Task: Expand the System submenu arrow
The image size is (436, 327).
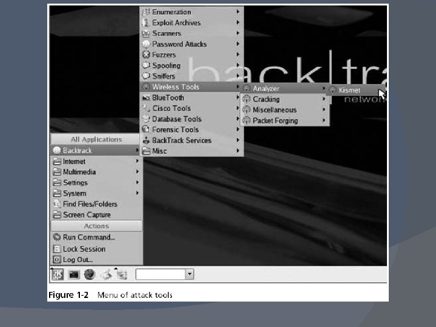Action: point(137,193)
